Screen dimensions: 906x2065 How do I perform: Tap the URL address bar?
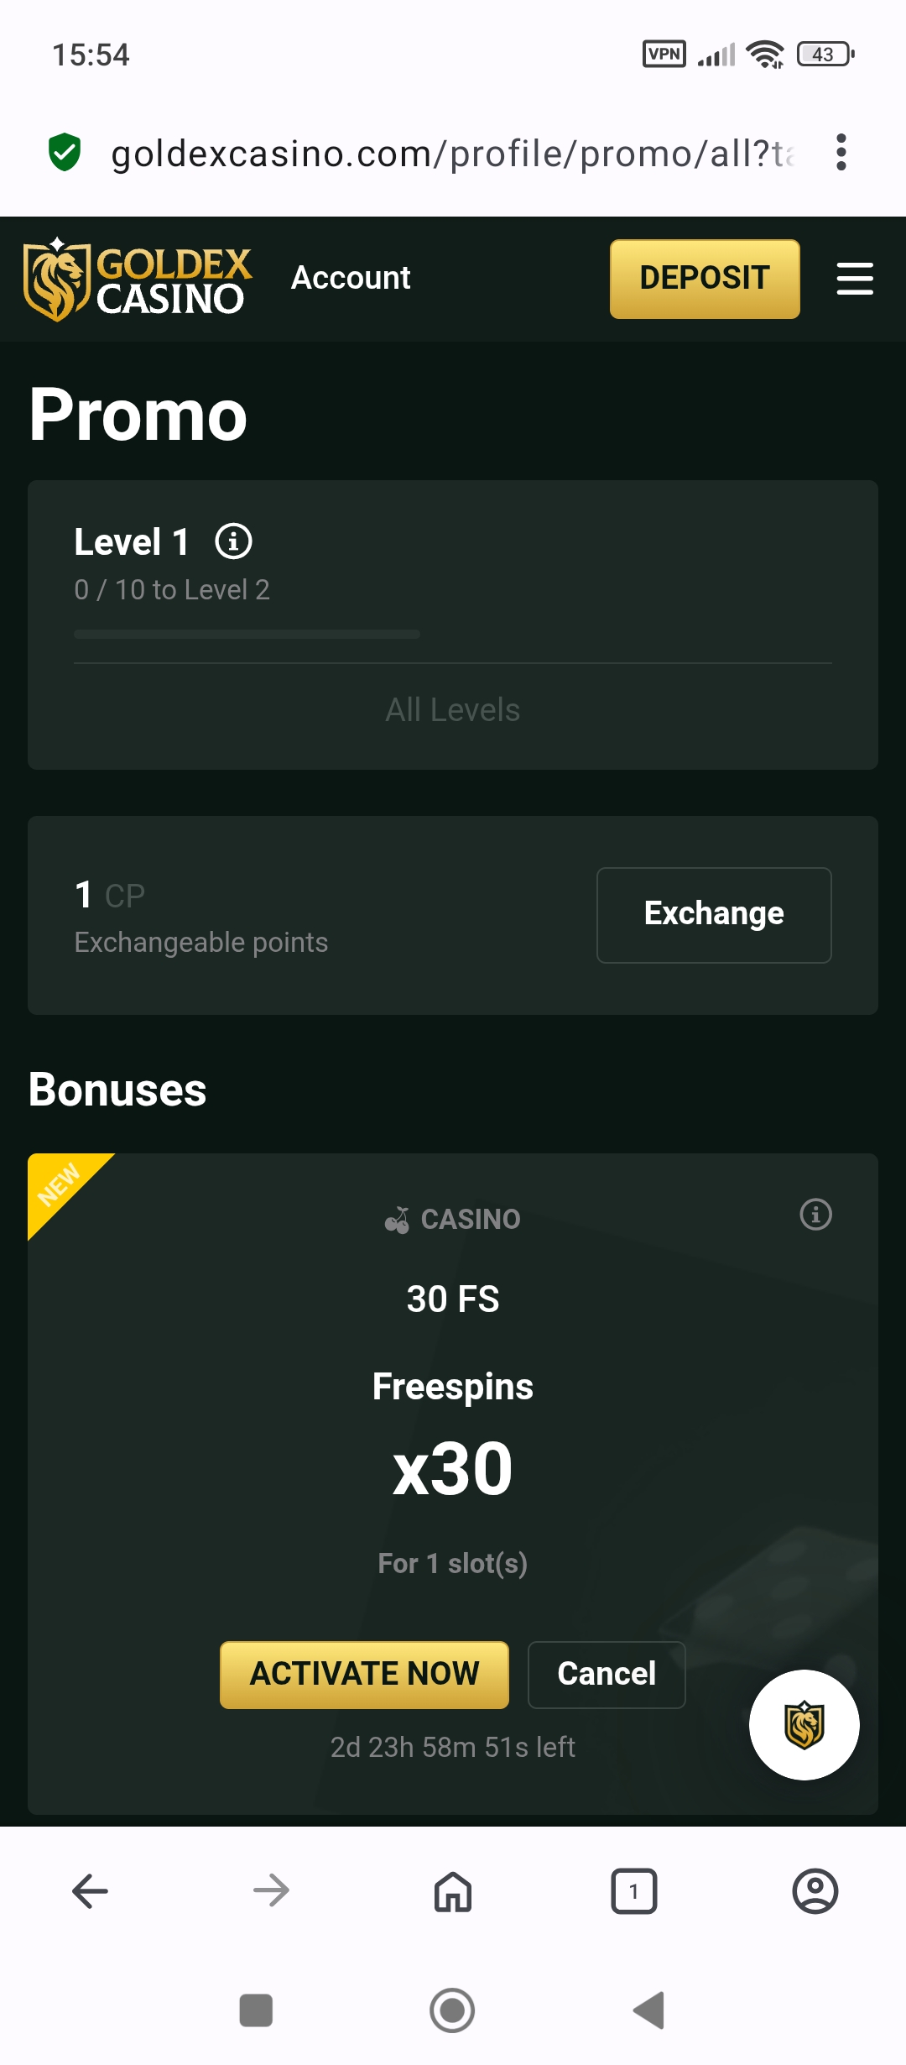pos(453,154)
